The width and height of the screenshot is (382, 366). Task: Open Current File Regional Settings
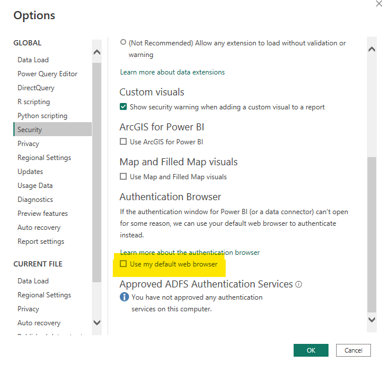[44, 295]
